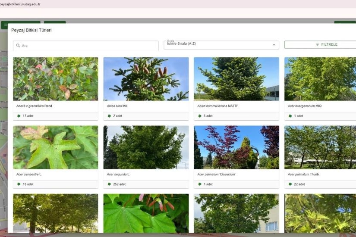Click the tree icon beside 5 adet
The height and width of the screenshot is (237, 356).
(x=200, y=116)
